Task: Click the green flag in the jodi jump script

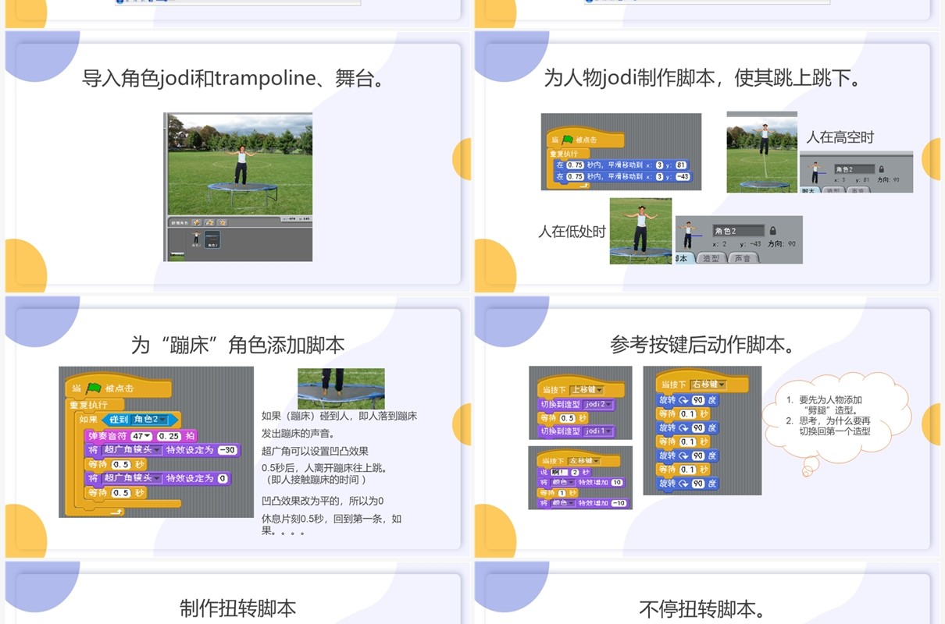Action: [568, 140]
